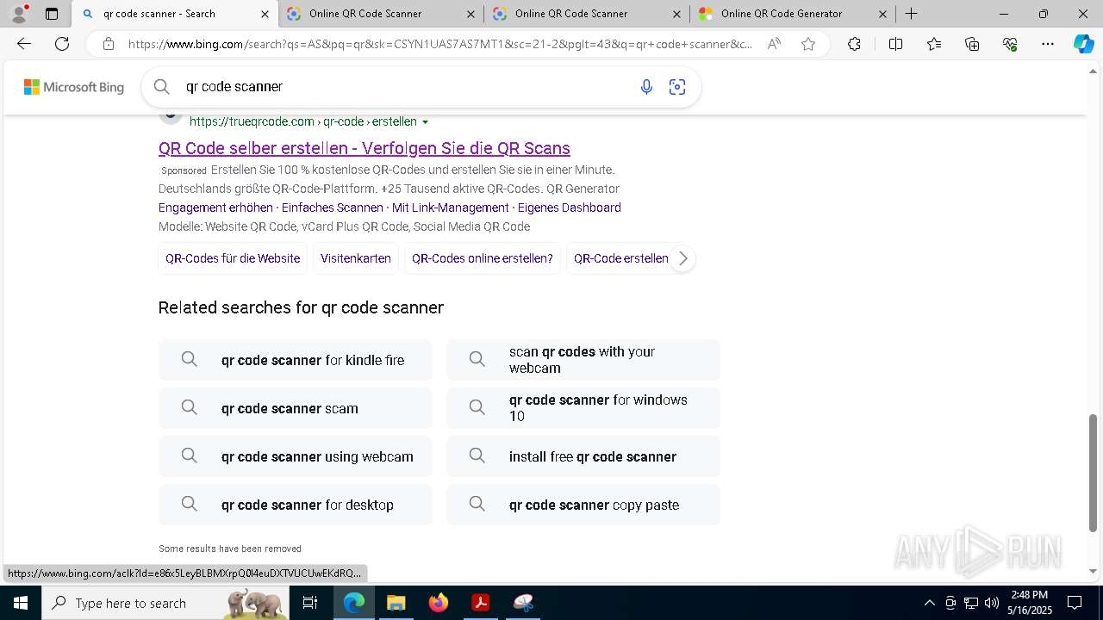The height and width of the screenshot is (620, 1103).
Task: Go back with the browser back arrow
Action: click(24, 44)
